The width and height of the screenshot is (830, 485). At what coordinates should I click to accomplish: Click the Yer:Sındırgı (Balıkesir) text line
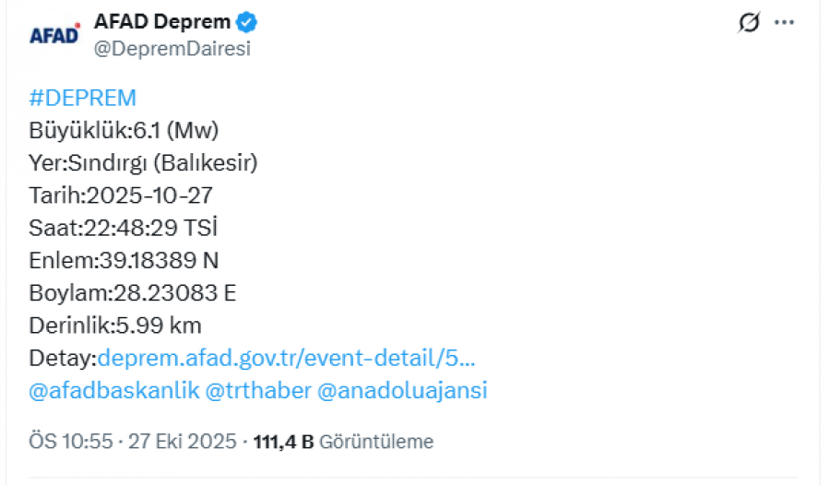click(x=143, y=163)
